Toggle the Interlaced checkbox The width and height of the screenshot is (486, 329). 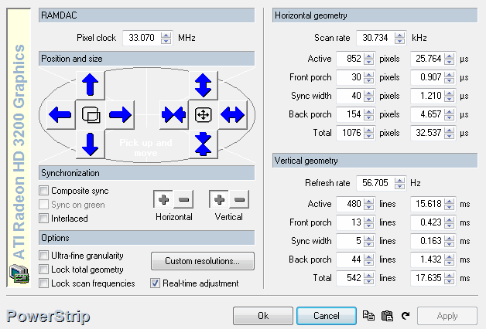43,219
